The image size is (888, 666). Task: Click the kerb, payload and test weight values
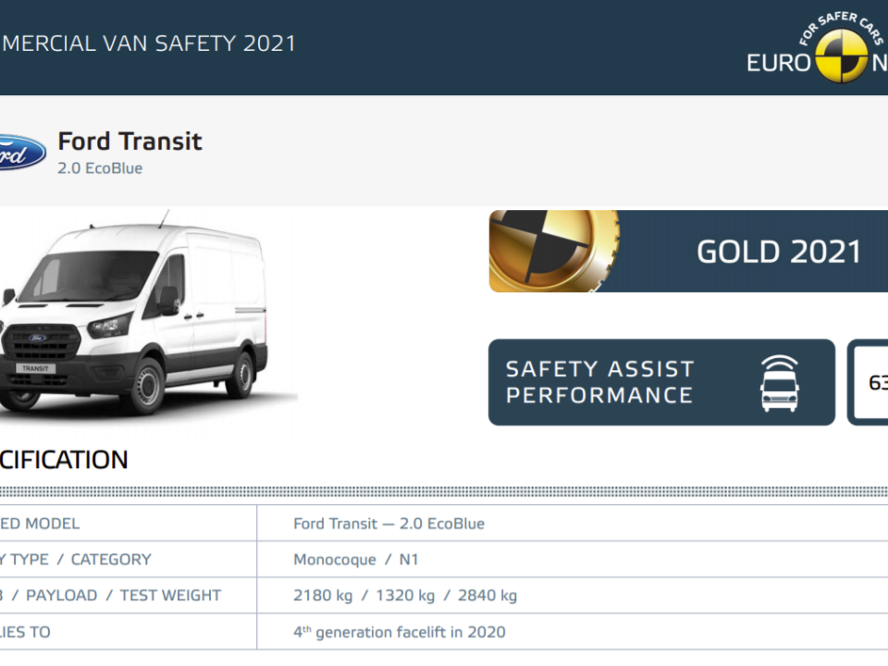405,595
